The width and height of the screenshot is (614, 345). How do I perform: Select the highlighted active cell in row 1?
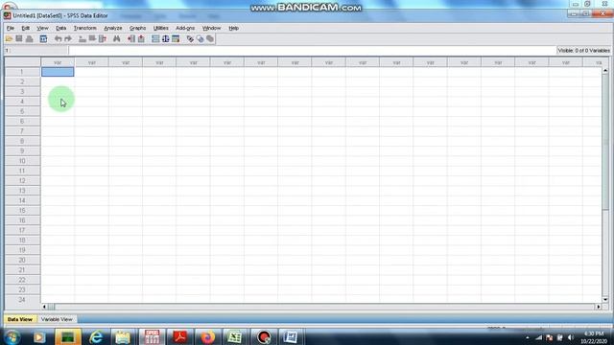pos(58,72)
